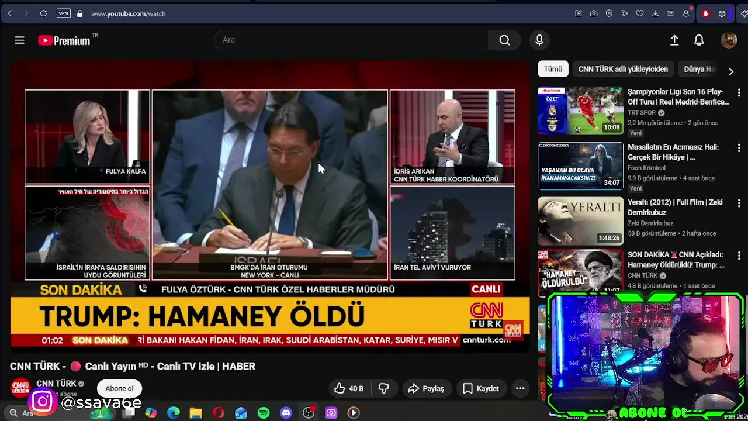This screenshot has width=748, height=421.
Task: Open options for Musallatın En Acımasız video
Action: click(739, 148)
